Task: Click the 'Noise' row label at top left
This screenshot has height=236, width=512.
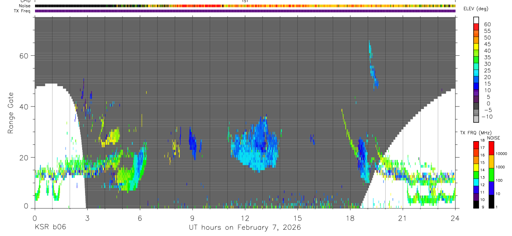Action: click(25, 6)
